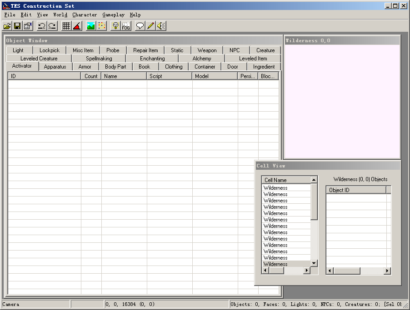This screenshot has height=310, width=410.
Task: Switch to the Probe tab
Action: click(x=113, y=50)
